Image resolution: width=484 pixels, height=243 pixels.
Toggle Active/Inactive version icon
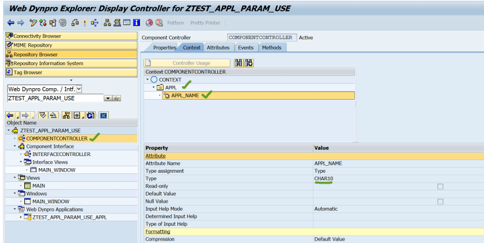(43, 23)
